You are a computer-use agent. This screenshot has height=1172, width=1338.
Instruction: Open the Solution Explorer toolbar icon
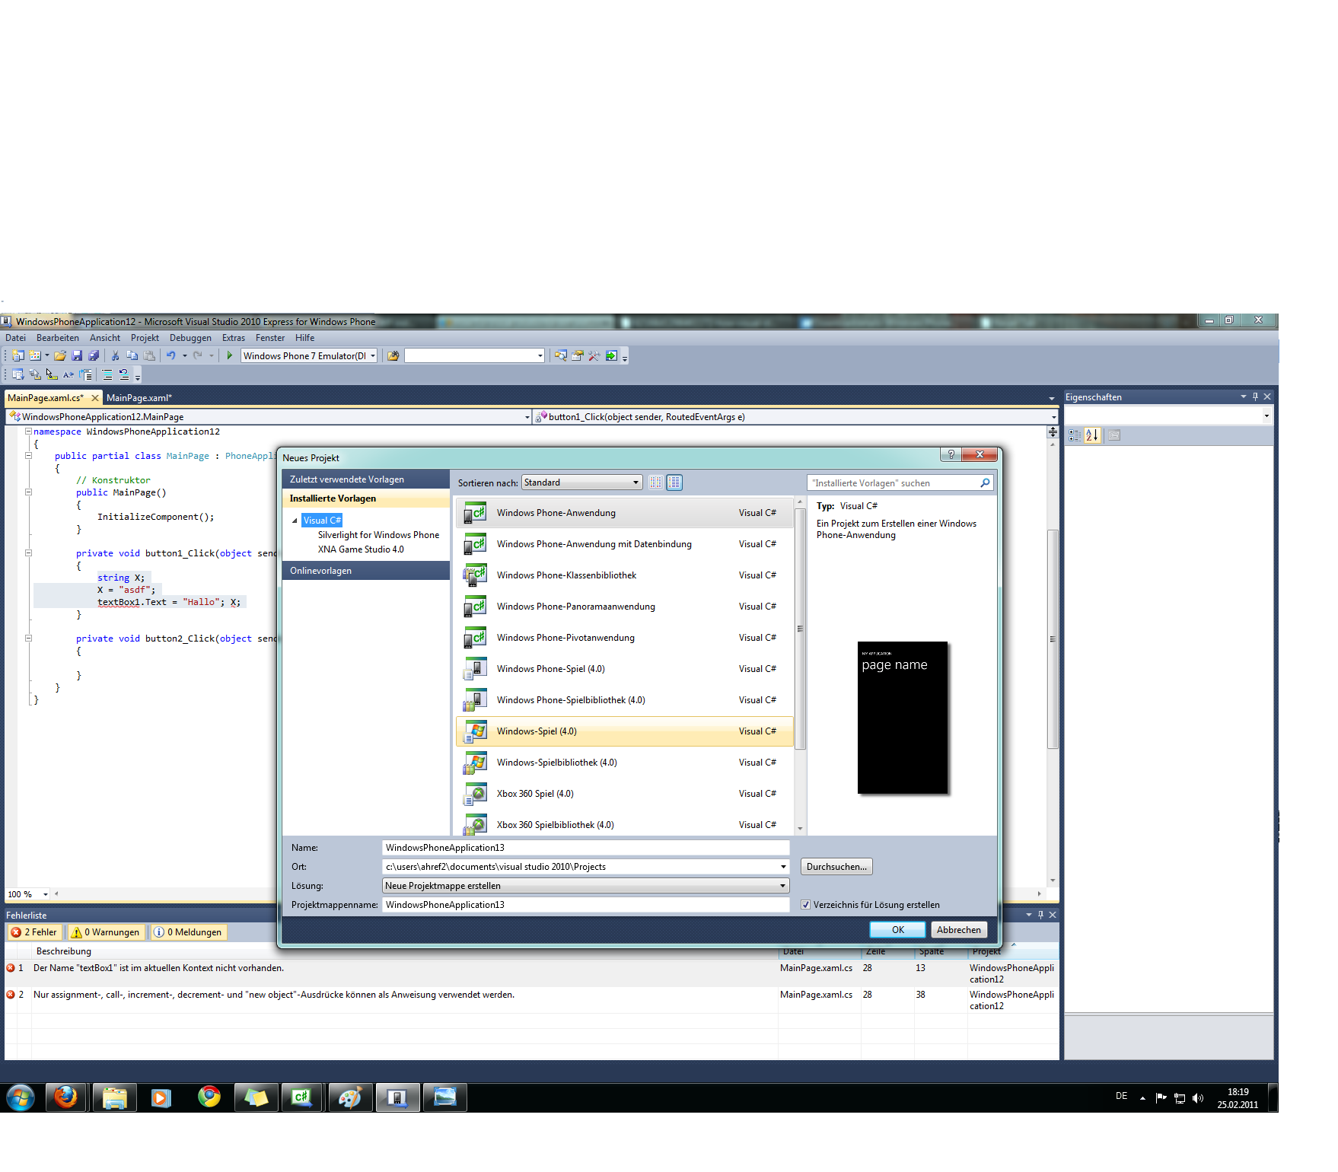point(561,355)
